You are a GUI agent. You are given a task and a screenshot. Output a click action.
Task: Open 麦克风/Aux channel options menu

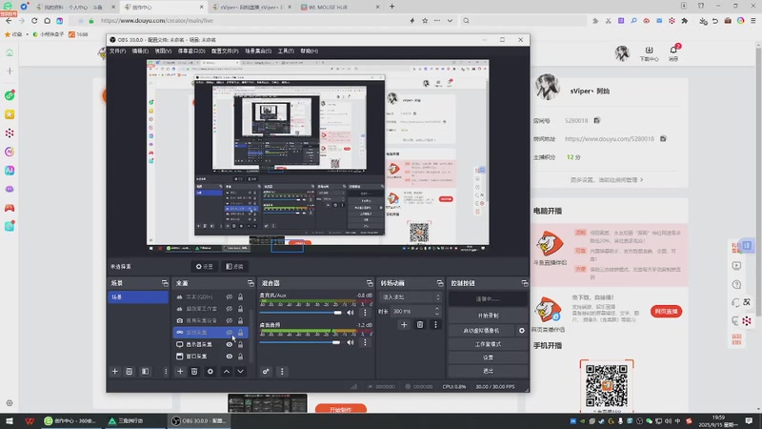(x=365, y=313)
